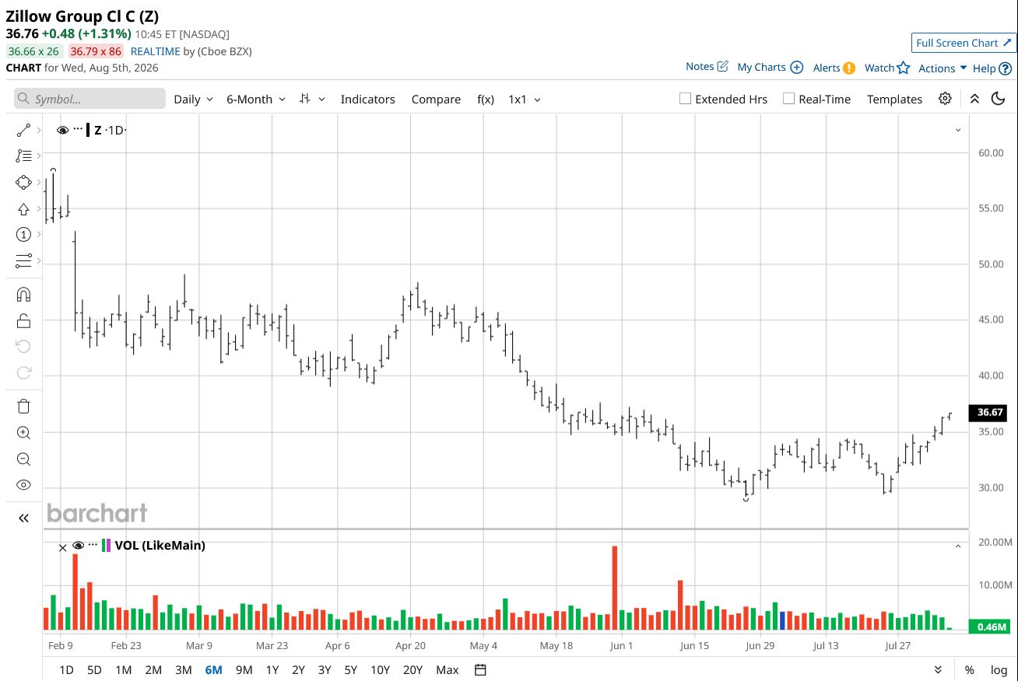Enable the Real-Time checkbox
1018x681 pixels.
point(788,99)
